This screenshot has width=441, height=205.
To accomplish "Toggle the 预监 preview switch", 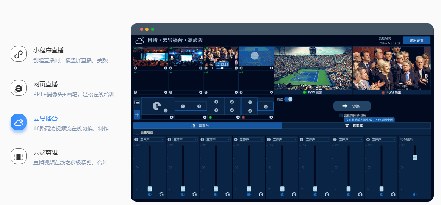I will pos(288,99).
